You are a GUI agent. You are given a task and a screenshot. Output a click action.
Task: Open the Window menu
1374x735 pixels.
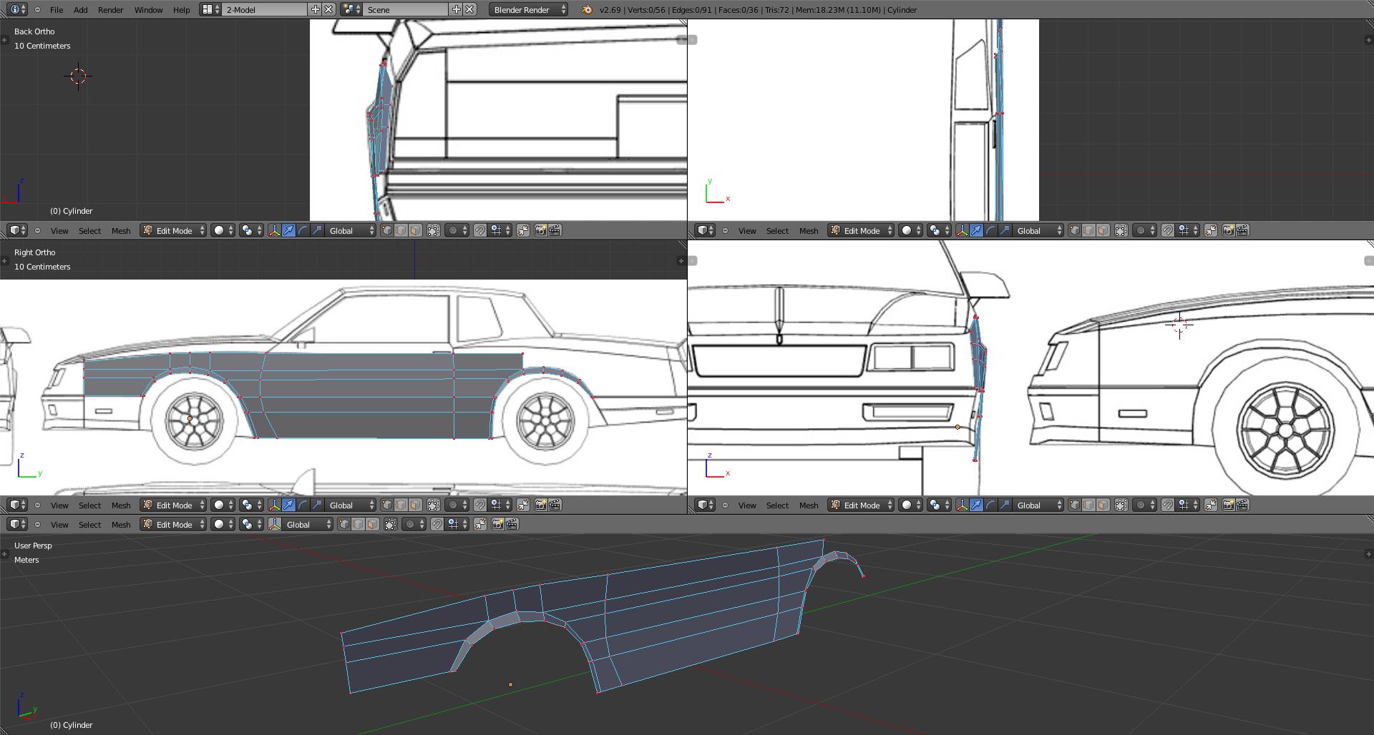click(x=149, y=10)
